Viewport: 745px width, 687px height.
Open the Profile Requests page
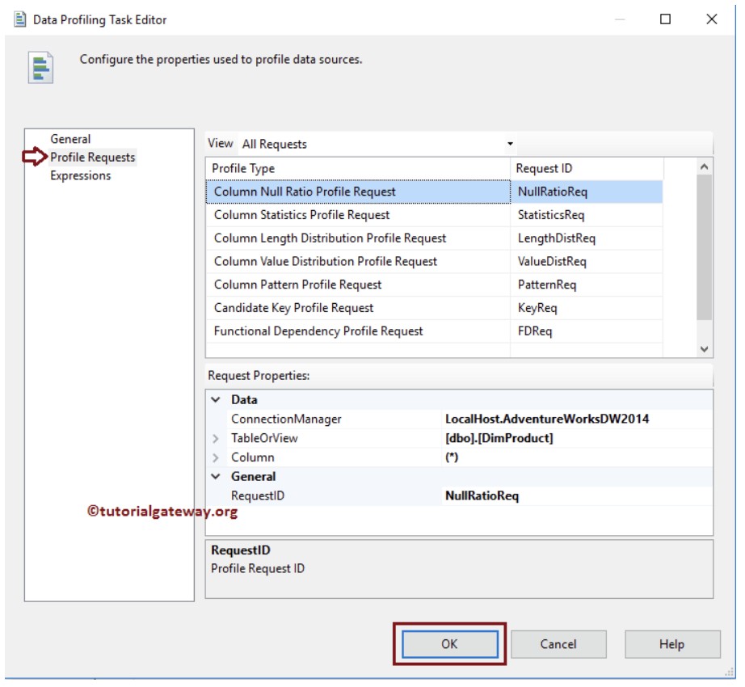[x=93, y=158]
